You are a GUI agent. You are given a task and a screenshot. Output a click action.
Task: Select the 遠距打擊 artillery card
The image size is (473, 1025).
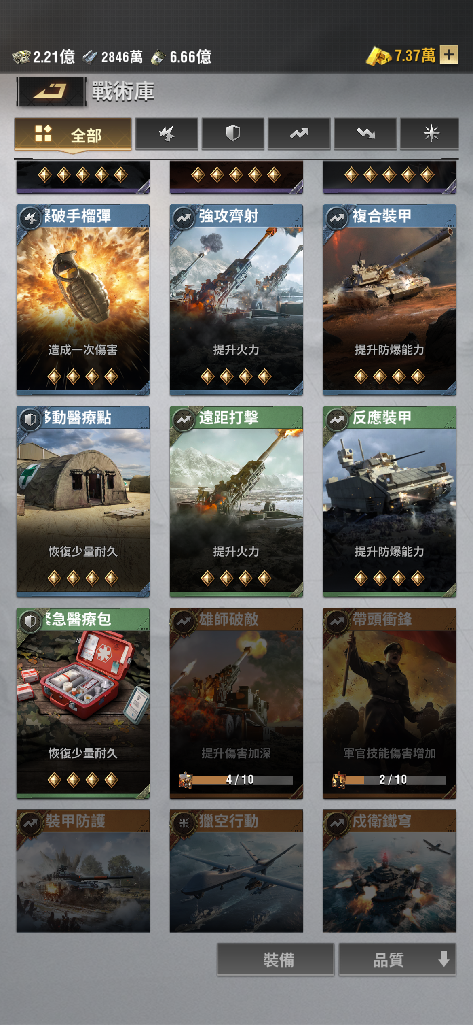[x=236, y=501]
